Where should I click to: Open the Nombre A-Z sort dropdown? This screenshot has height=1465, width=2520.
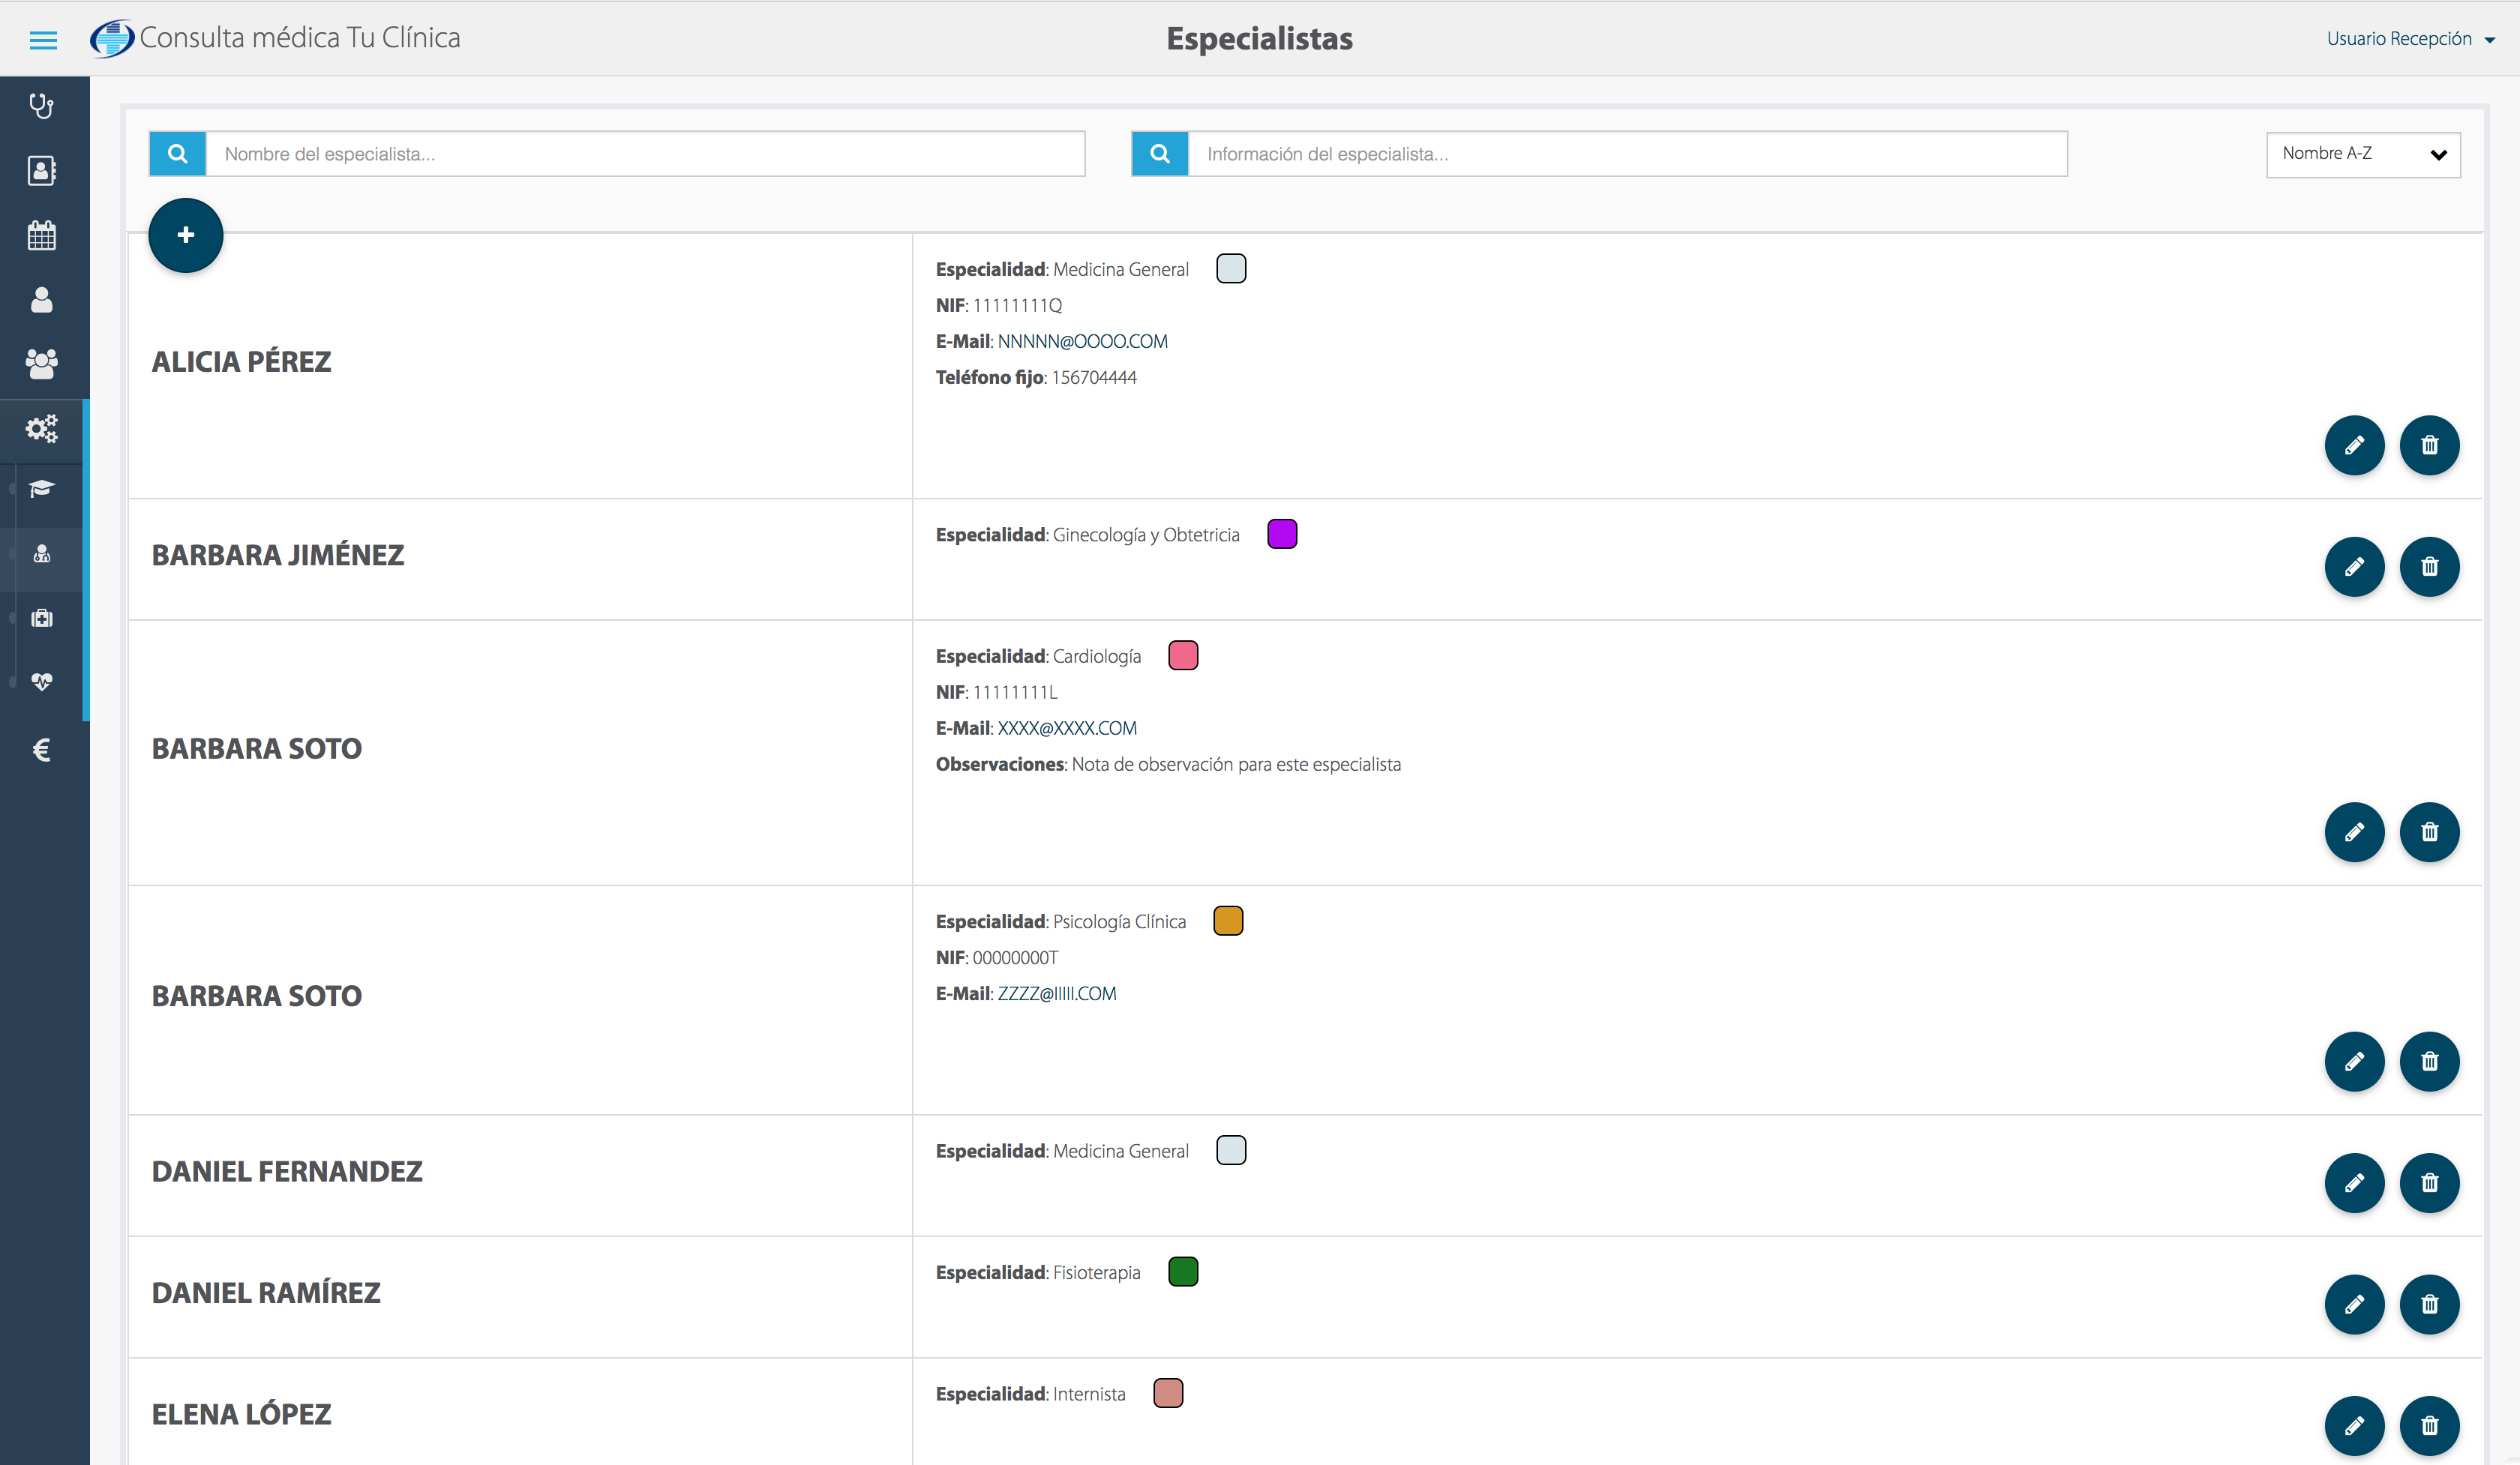[x=2362, y=154]
